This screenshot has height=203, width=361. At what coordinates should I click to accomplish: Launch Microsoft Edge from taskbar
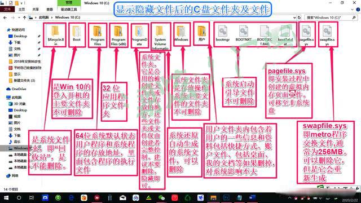[72, 198]
